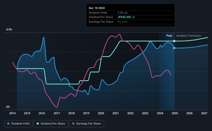
Task: Click the Past section label
Action: pyautogui.click(x=169, y=36)
